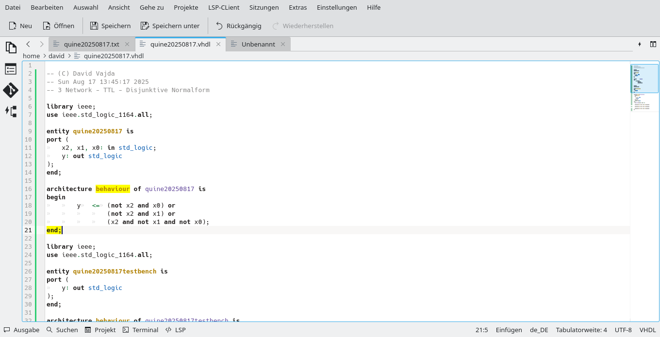
Task: Switch insert mode by clicking Einfügen
Action: coord(509,330)
